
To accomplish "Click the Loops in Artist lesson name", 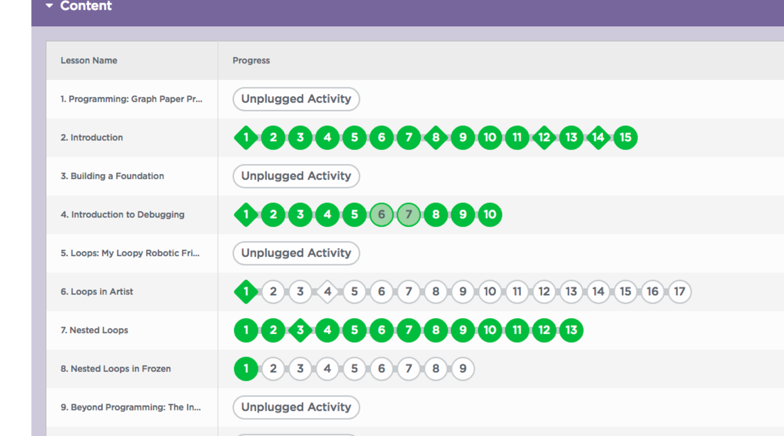I will [x=97, y=292].
